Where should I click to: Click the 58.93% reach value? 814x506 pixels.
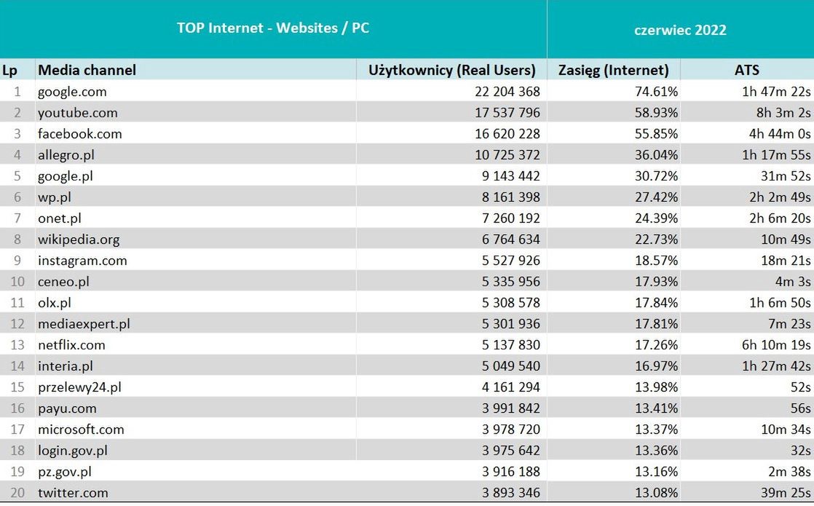(x=657, y=113)
